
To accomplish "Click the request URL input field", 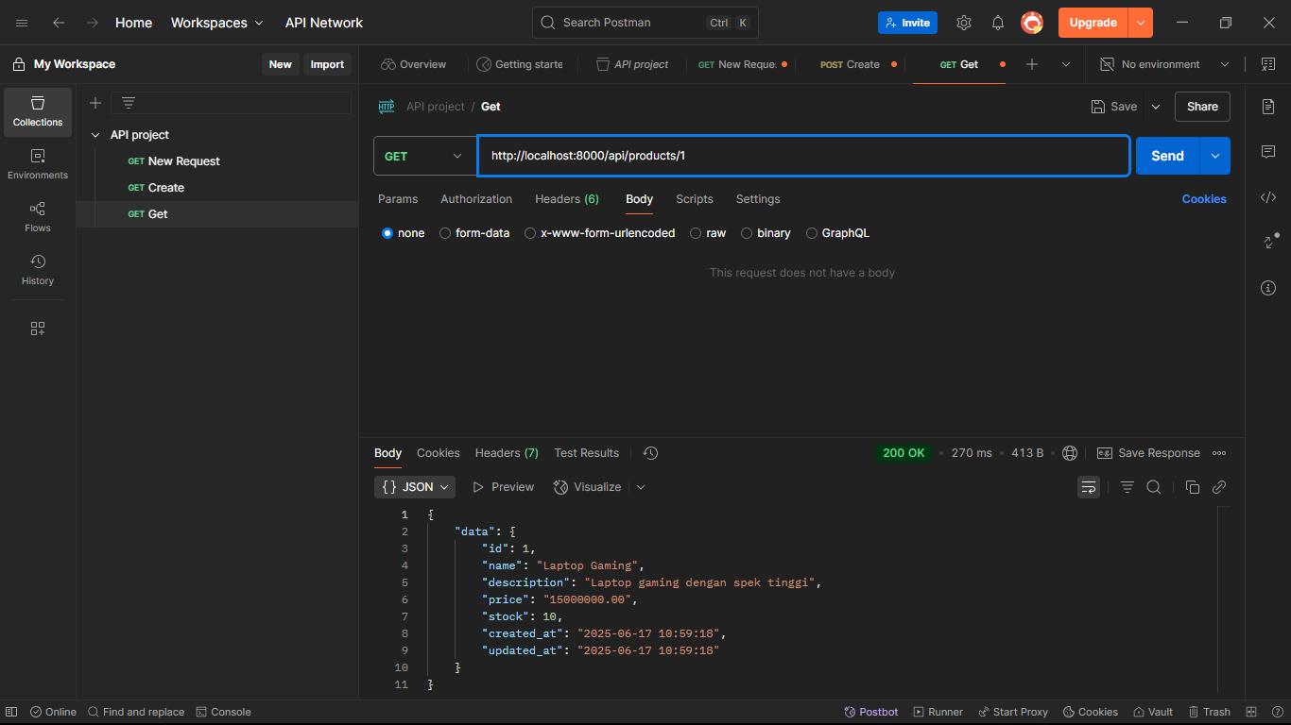I will click(x=803, y=156).
